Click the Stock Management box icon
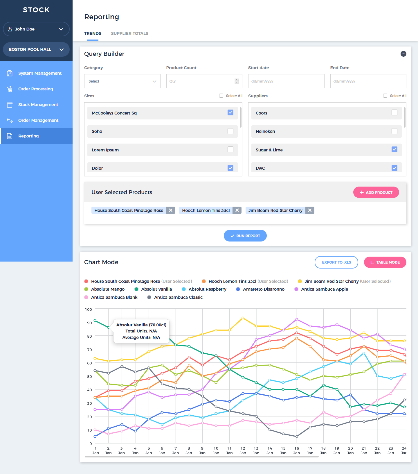This screenshot has height=474, width=418. click(x=10, y=105)
